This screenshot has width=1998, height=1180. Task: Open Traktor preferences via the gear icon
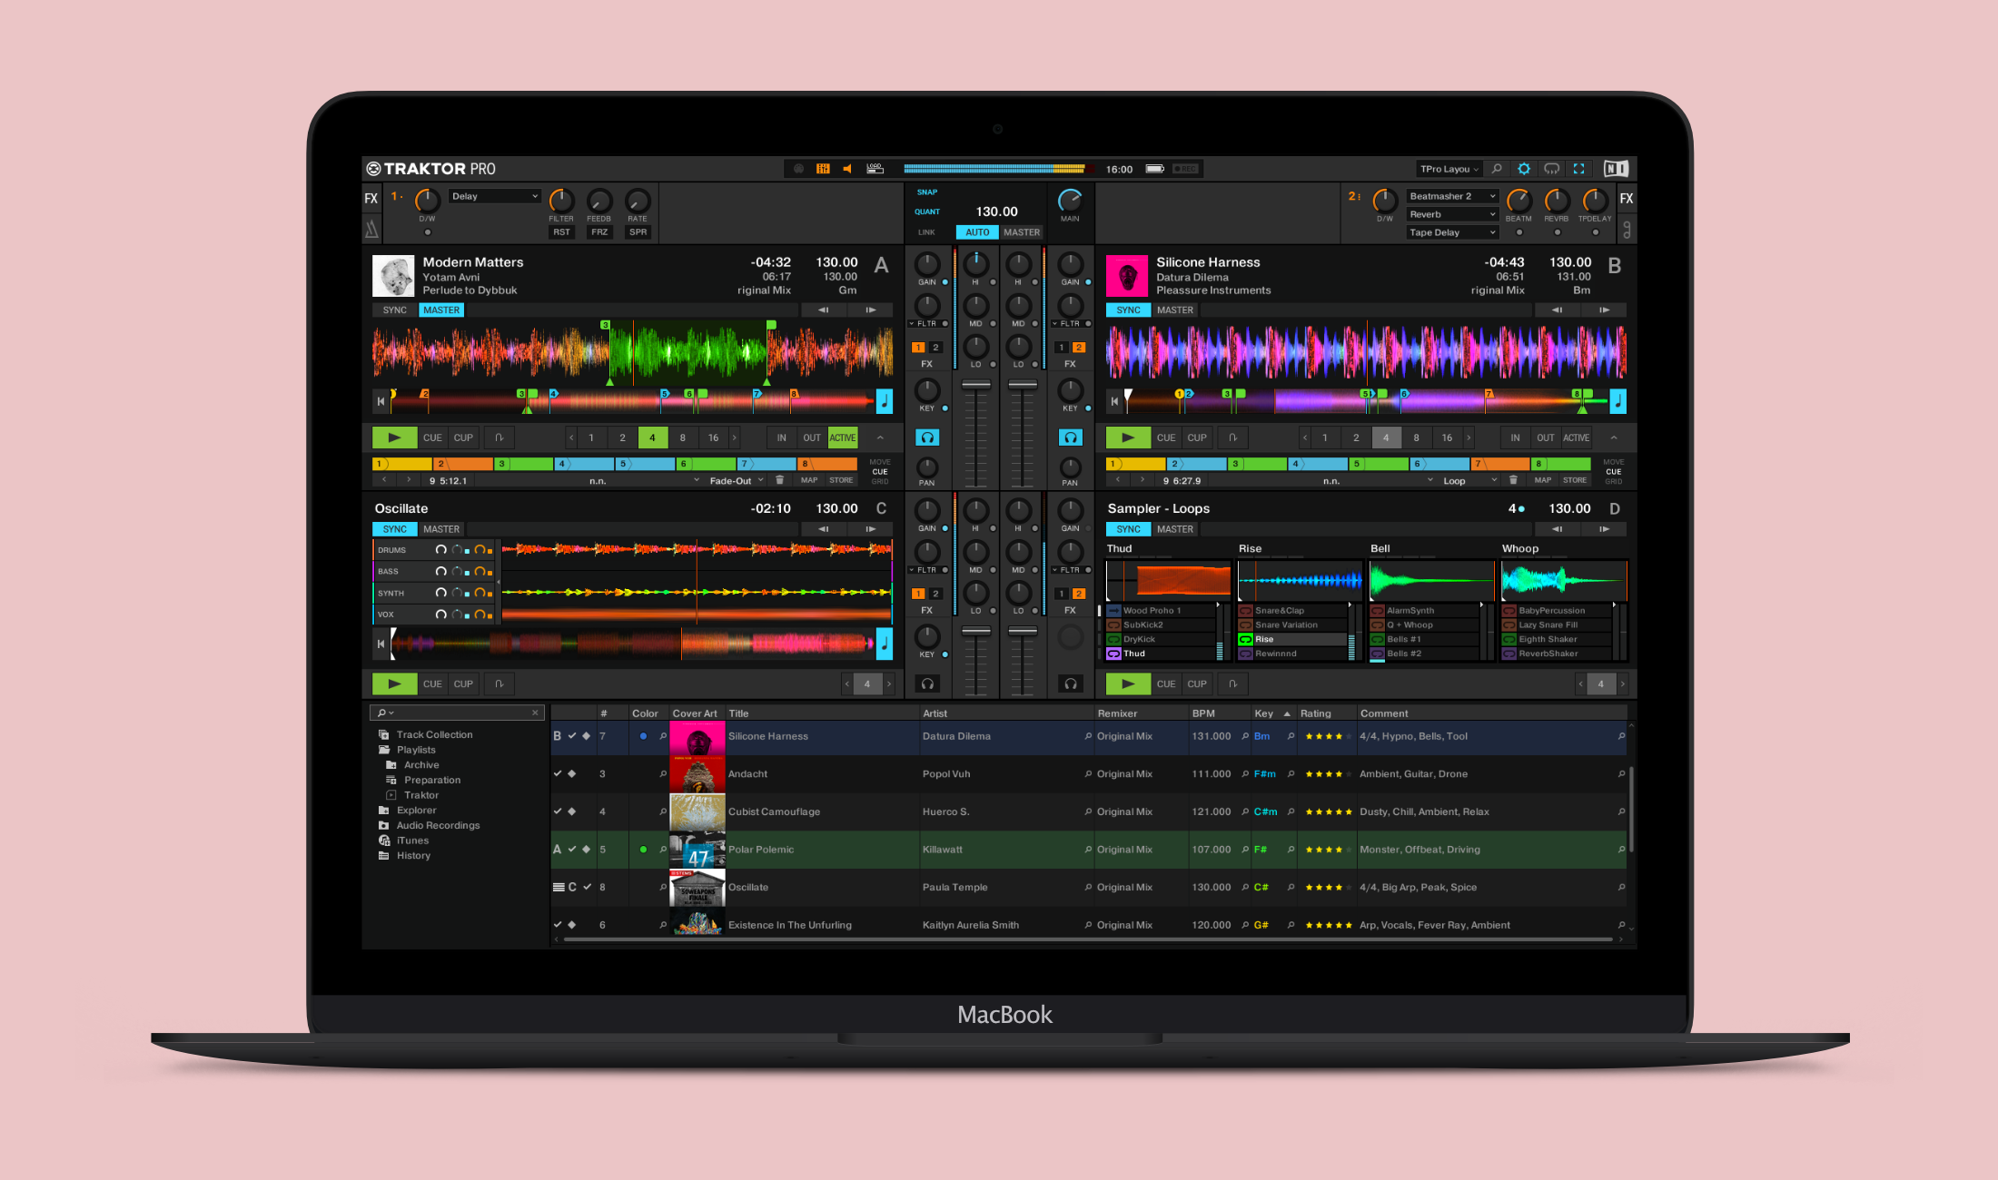click(x=1523, y=168)
